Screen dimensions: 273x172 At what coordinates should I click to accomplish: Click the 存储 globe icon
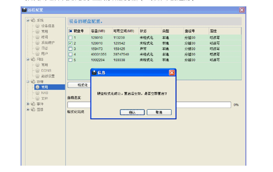pos(33,81)
